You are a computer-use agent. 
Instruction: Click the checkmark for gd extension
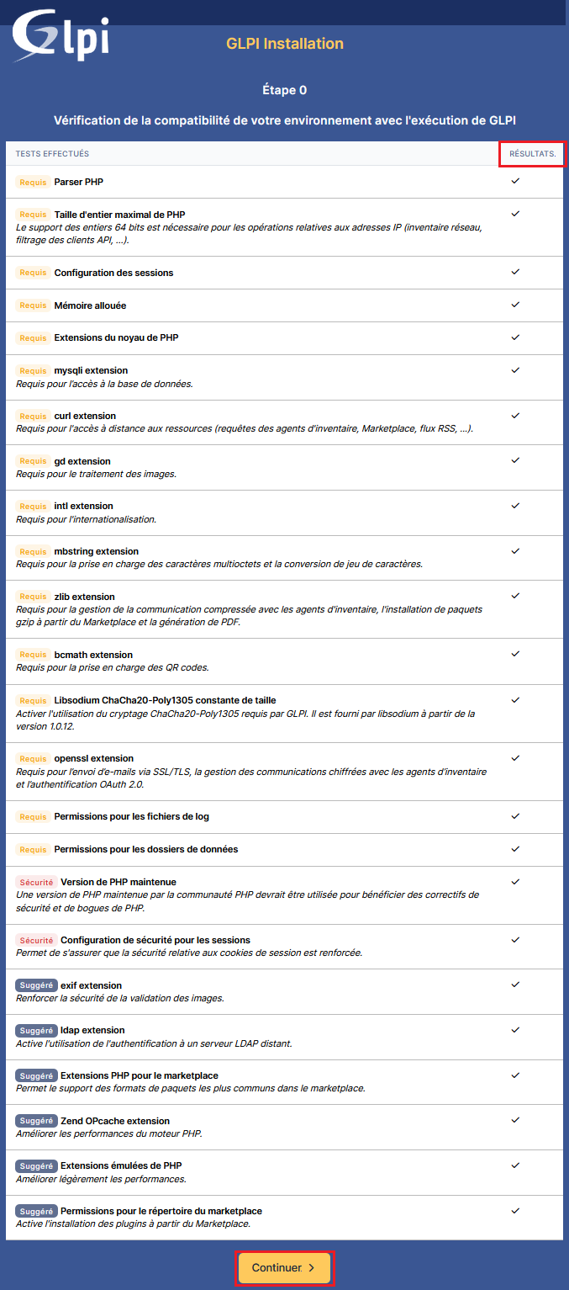515,460
